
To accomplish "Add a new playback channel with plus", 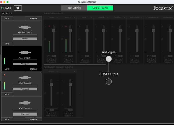I will 80,94.
